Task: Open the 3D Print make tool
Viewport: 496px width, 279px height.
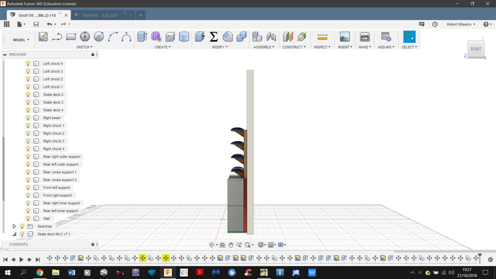Action: point(365,37)
